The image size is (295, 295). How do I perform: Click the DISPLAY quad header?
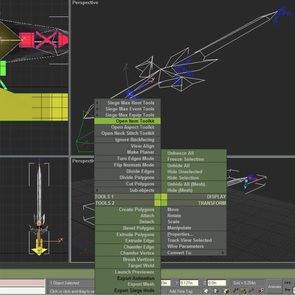pyautogui.click(x=197, y=197)
